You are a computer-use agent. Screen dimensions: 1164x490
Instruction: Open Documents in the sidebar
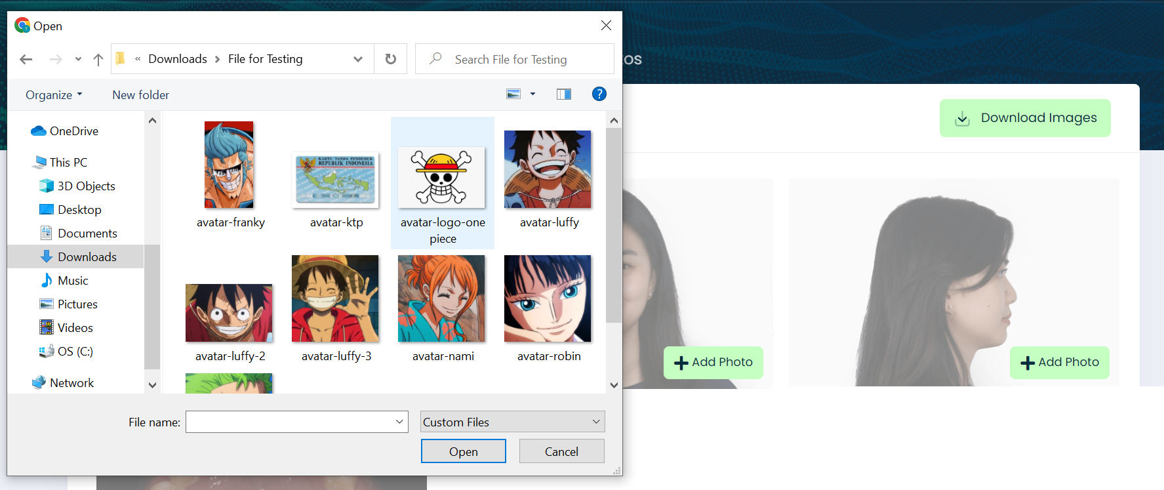point(87,234)
